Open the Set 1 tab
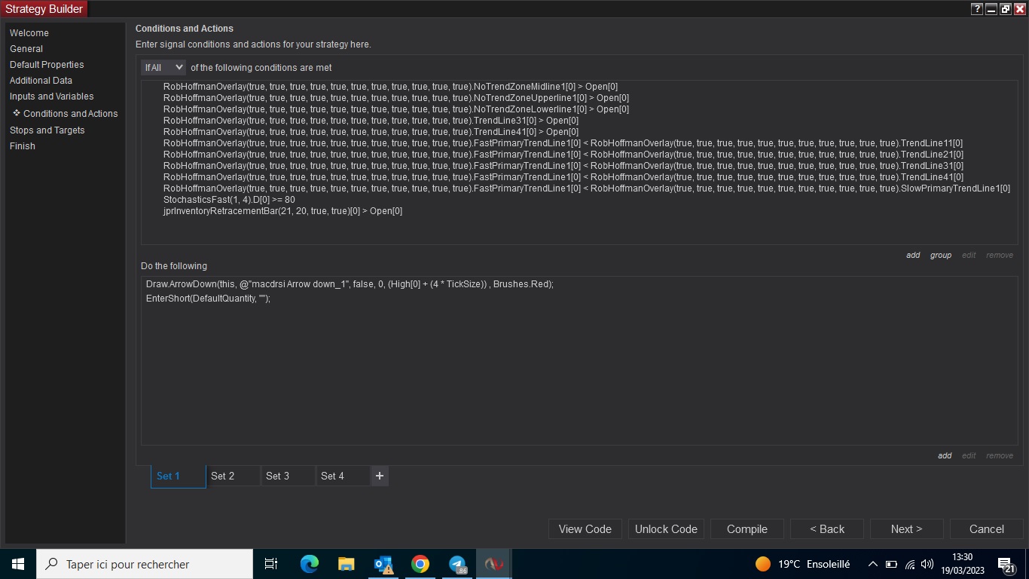The width and height of the screenshot is (1029, 579). click(179, 476)
